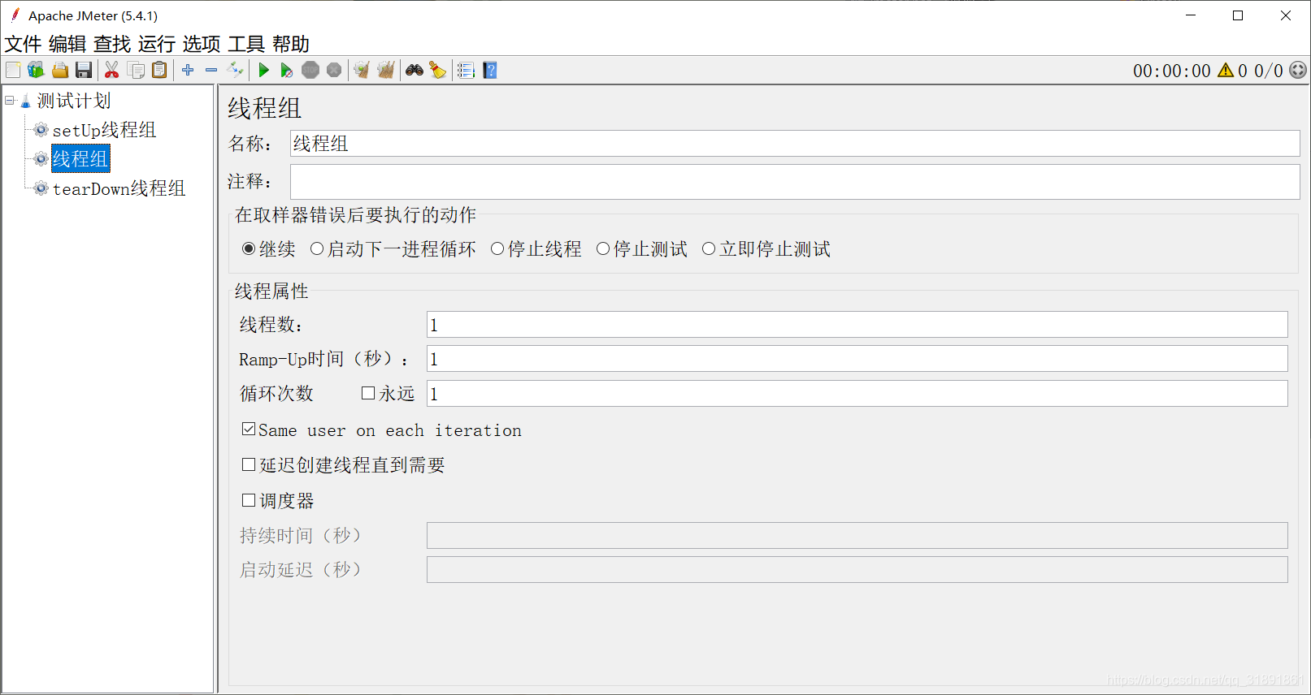This screenshot has width=1311, height=695.
Task: Expand all with the plus icon
Action: [188, 71]
